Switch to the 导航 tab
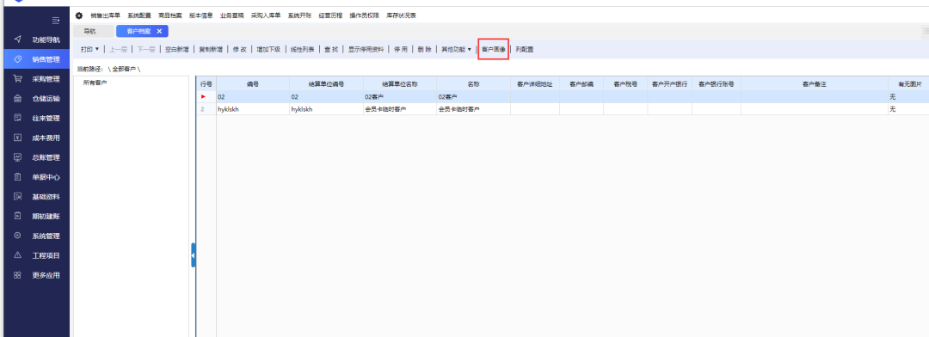This screenshot has height=337, width=929. [x=89, y=32]
